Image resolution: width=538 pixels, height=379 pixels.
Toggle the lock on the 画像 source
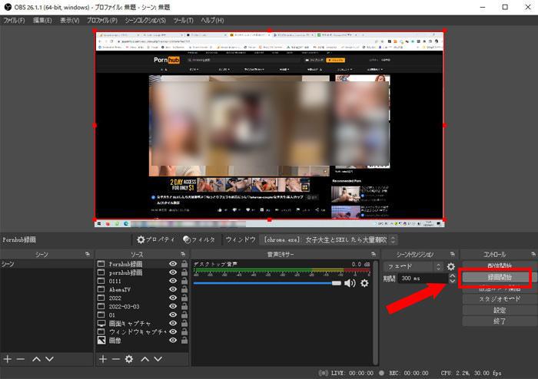(x=184, y=341)
